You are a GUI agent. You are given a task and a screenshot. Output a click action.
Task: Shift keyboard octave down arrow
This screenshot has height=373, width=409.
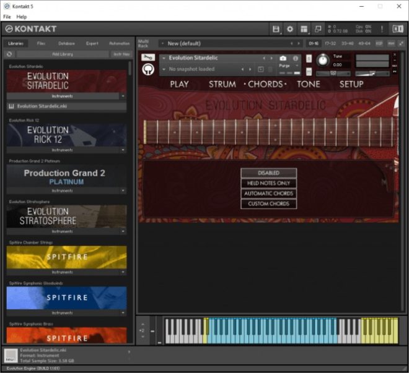pyautogui.click(x=143, y=337)
